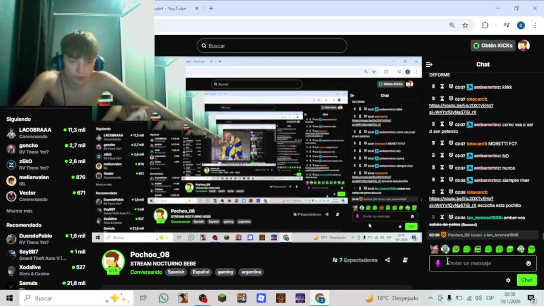Open the Windows notification center
The width and height of the screenshot is (544, 306).
coord(531,298)
